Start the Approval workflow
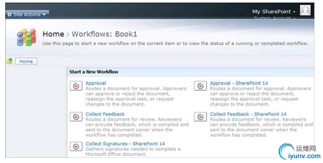The width and height of the screenshot is (323, 163). tap(96, 83)
